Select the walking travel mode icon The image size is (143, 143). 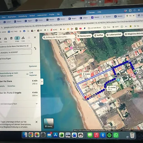pyautogui.click(x=17, y=38)
